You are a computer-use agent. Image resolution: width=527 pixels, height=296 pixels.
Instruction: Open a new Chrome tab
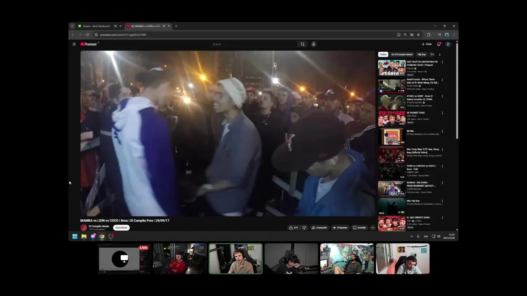(x=176, y=26)
